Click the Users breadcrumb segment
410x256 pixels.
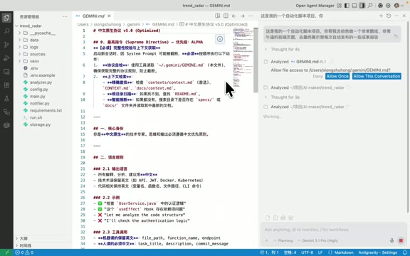pyautogui.click(x=83, y=24)
